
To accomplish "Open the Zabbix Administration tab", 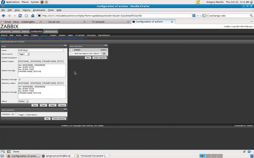I will coord(51,31).
